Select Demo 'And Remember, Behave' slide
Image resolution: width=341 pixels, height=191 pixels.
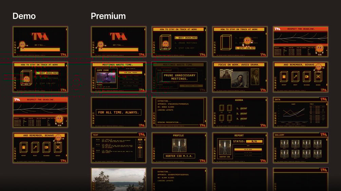click(x=40, y=148)
